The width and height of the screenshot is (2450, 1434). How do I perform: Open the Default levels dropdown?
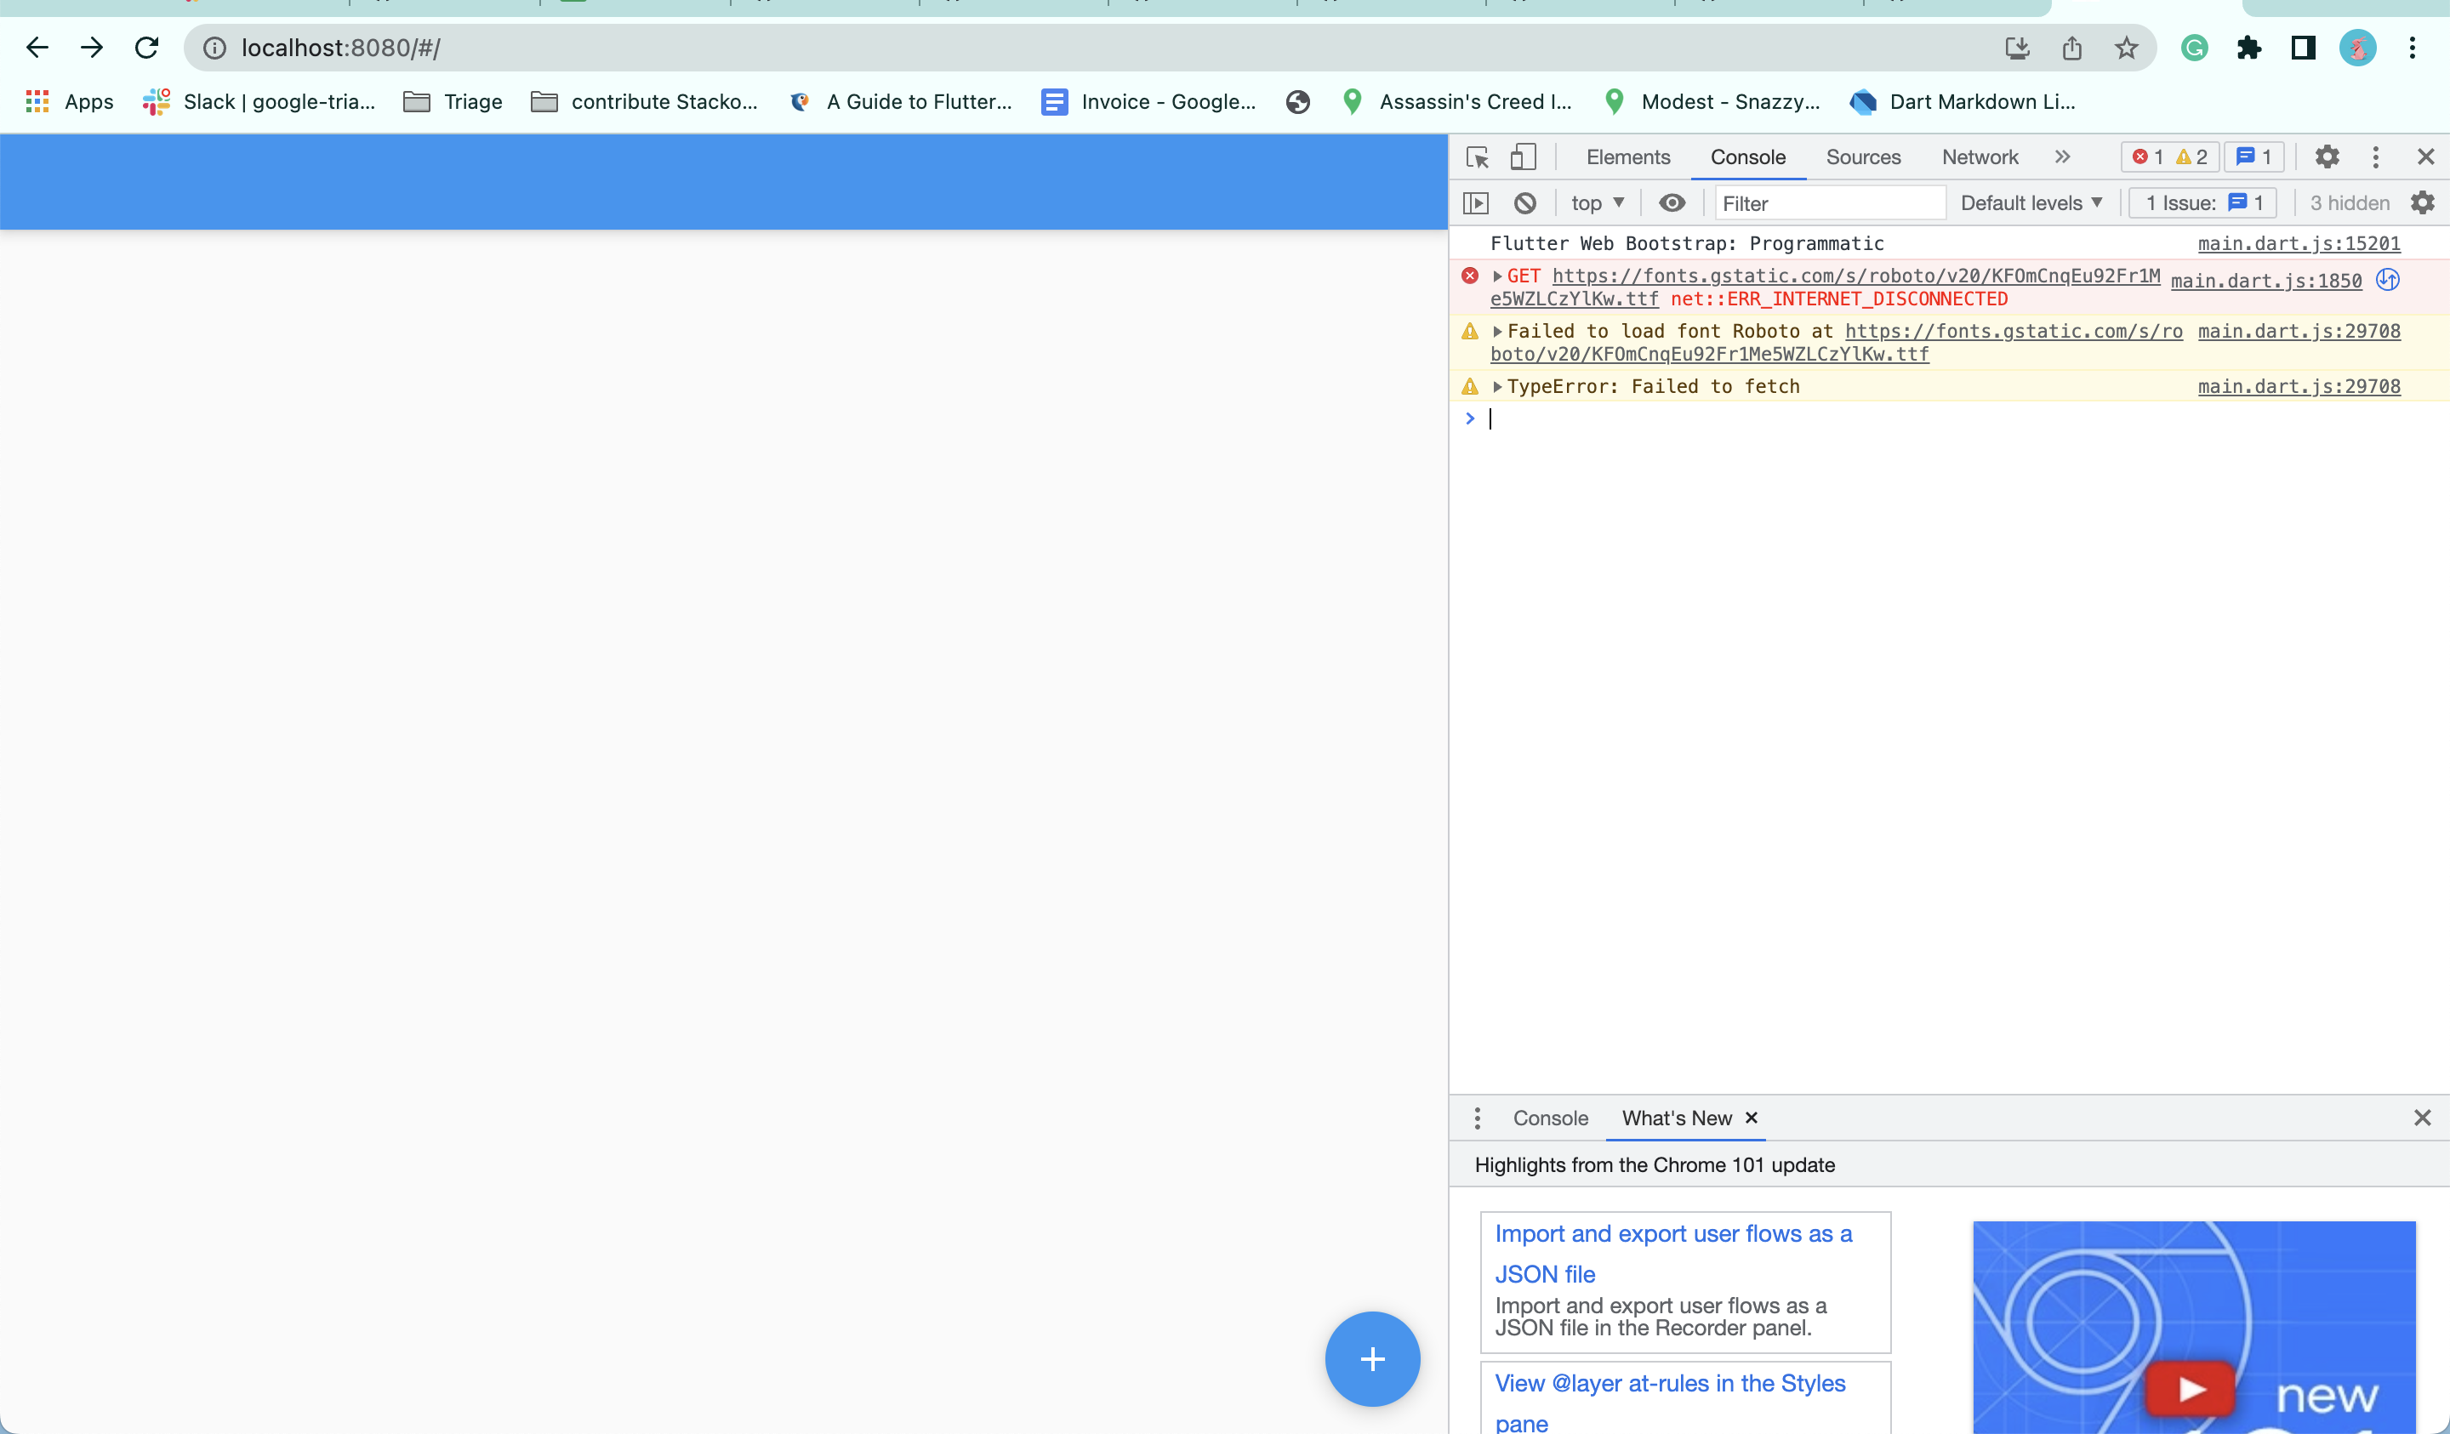click(x=2030, y=202)
